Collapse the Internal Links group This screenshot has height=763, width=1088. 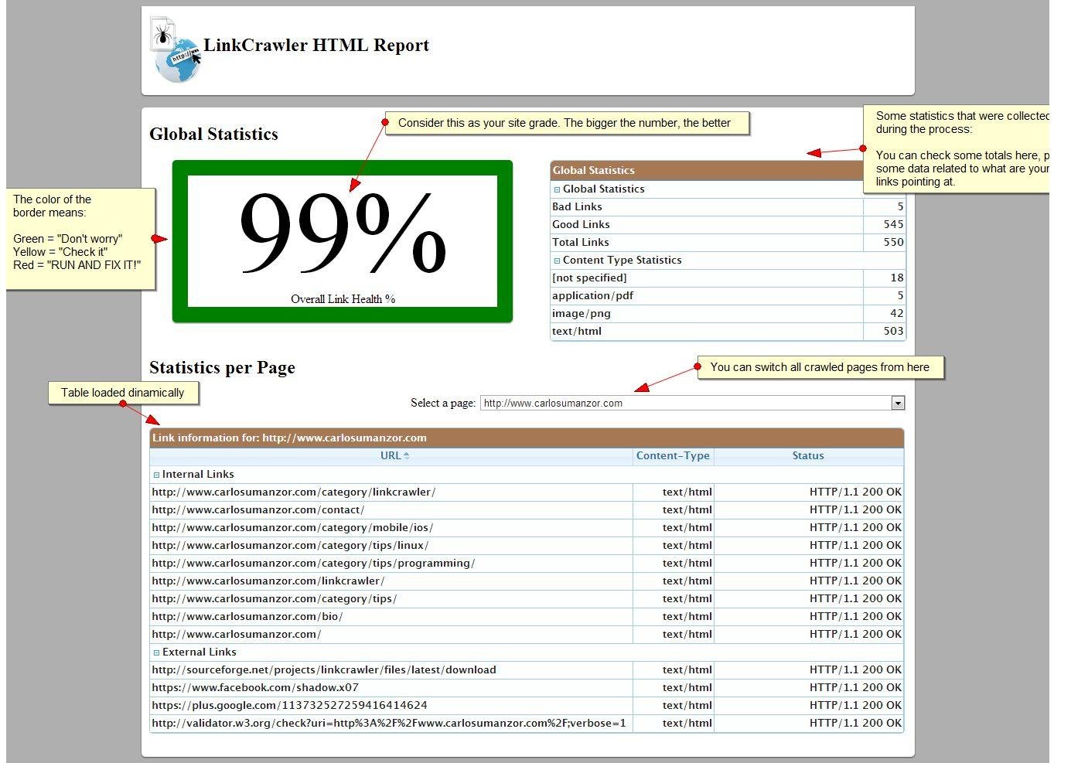click(x=156, y=474)
